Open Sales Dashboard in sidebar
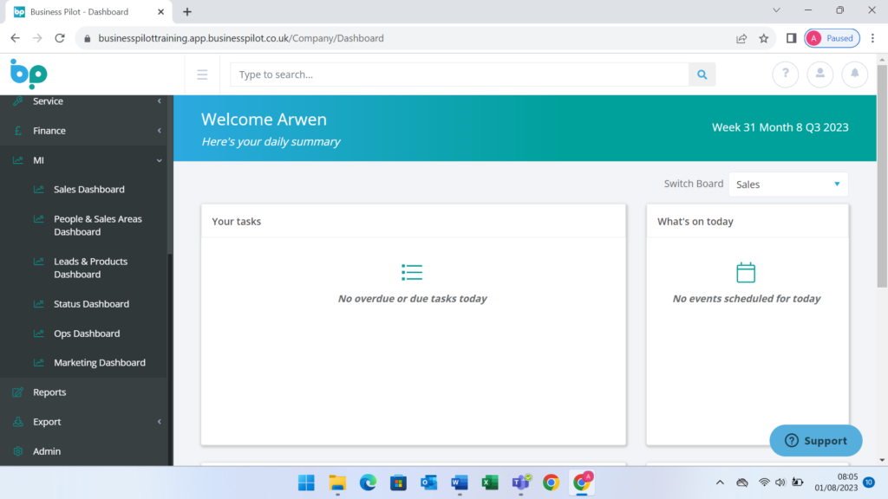This screenshot has width=888, height=499. click(88, 190)
